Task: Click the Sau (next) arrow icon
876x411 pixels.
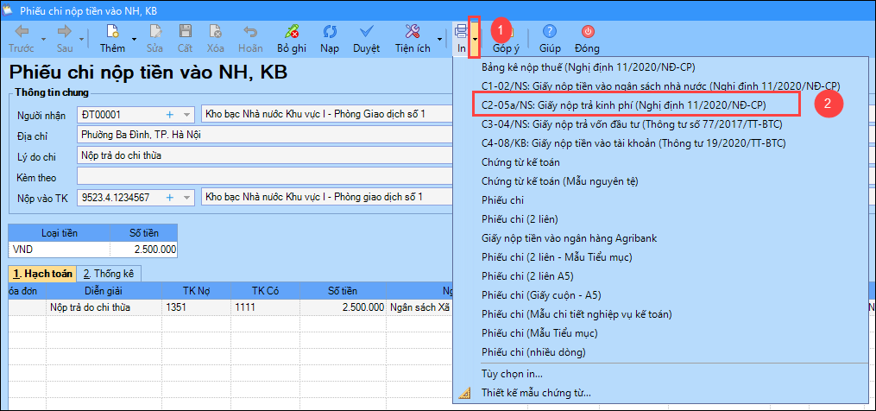Action: [65, 31]
